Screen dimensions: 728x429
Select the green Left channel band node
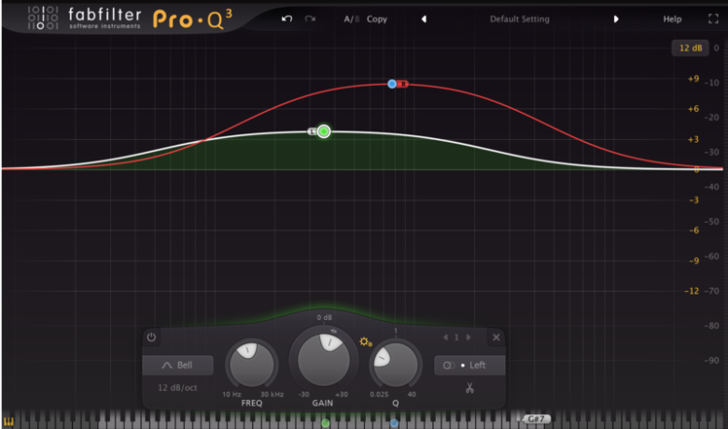click(324, 131)
